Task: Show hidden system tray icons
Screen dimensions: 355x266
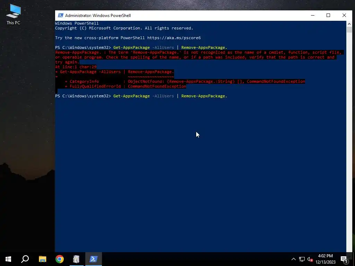Action: pyautogui.click(x=293, y=259)
